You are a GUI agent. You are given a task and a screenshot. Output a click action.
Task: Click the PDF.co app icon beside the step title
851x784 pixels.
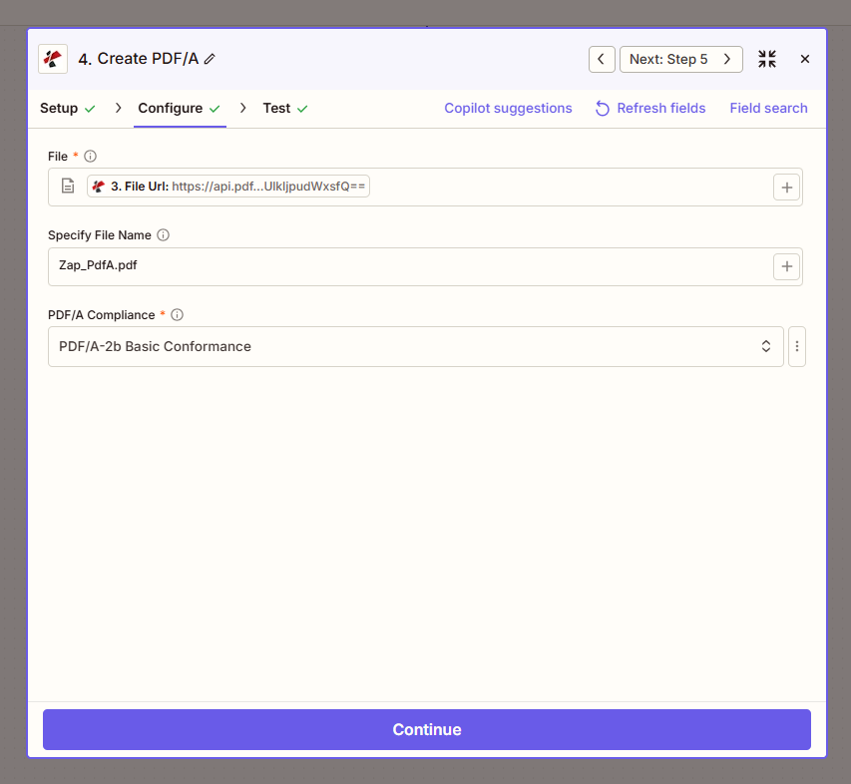click(x=52, y=58)
